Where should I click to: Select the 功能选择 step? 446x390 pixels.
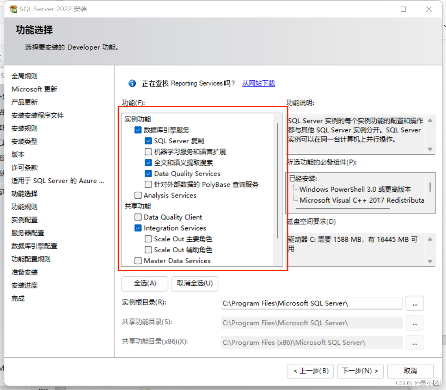[x=24, y=194]
